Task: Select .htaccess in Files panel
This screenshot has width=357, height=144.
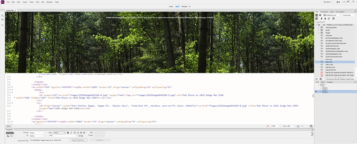Action: (328, 35)
